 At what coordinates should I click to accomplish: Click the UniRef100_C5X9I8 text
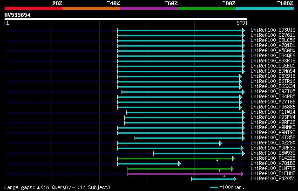[273, 76]
